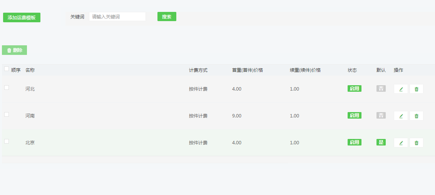Check the 河南 row checkbox
435x195 pixels.
click(7, 114)
